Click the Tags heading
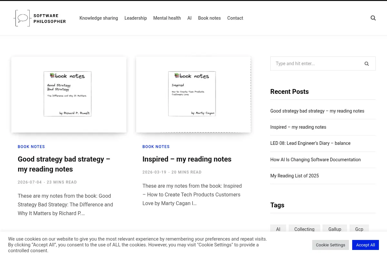 [x=277, y=205]
